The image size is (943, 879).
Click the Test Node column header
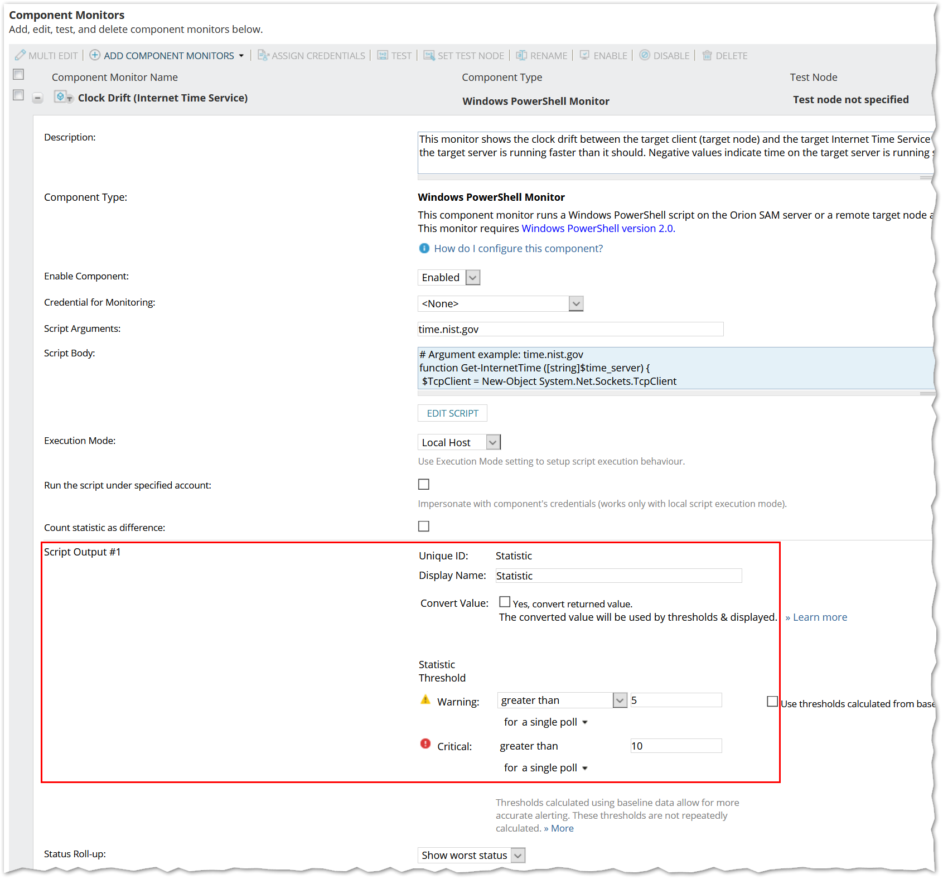[814, 77]
